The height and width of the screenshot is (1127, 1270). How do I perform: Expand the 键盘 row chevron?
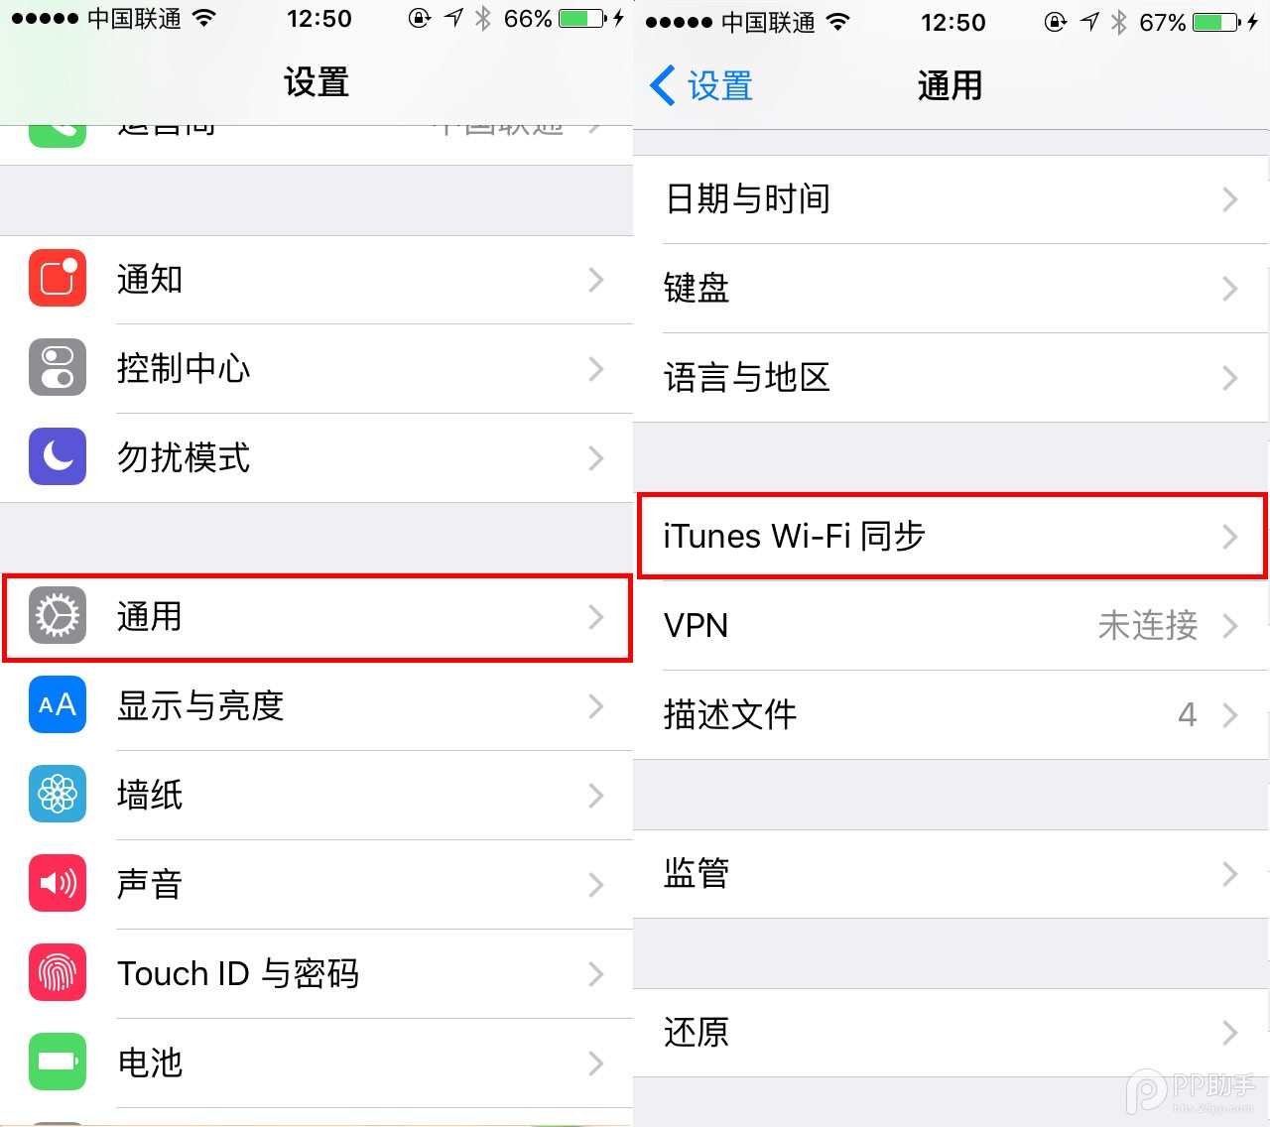pos(1230,289)
